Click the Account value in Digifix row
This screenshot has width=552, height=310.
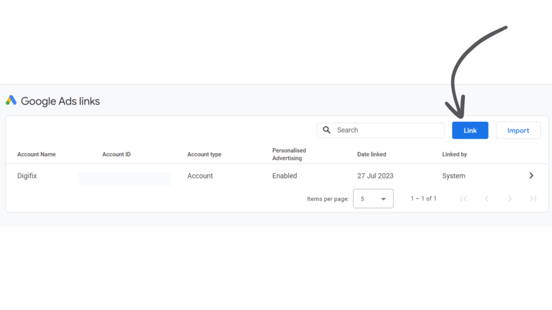pyautogui.click(x=200, y=176)
